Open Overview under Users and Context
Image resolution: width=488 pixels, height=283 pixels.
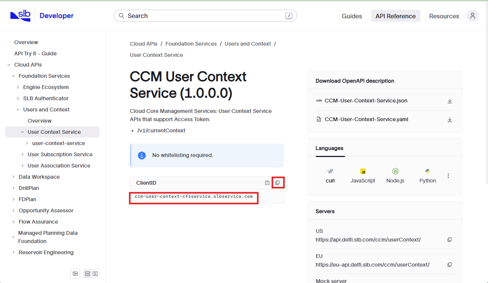point(40,121)
